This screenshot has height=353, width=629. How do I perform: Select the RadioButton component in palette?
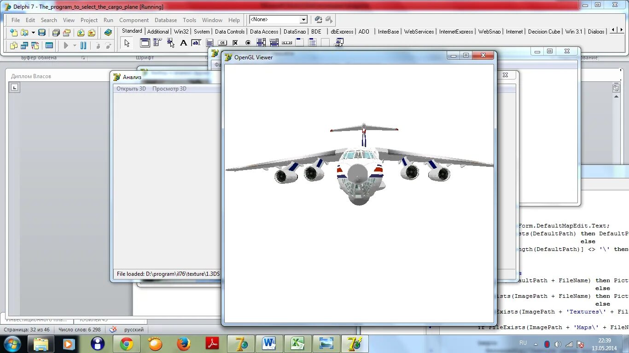tap(248, 43)
